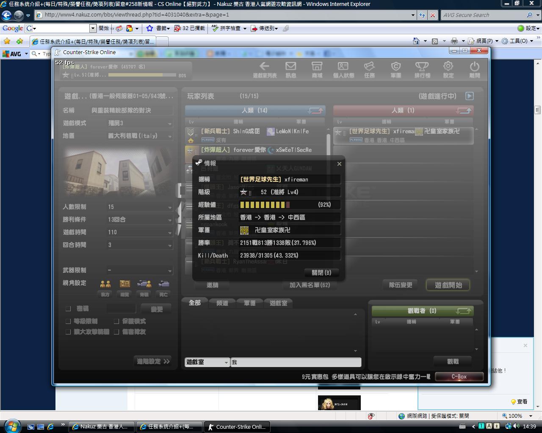
Task: Click swap arrows on 觀戰者 (0) header
Action: point(464,311)
